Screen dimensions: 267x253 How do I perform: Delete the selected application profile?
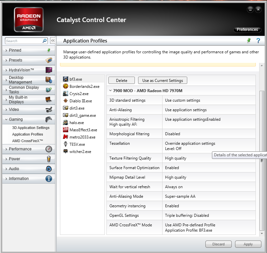tap(122, 80)
